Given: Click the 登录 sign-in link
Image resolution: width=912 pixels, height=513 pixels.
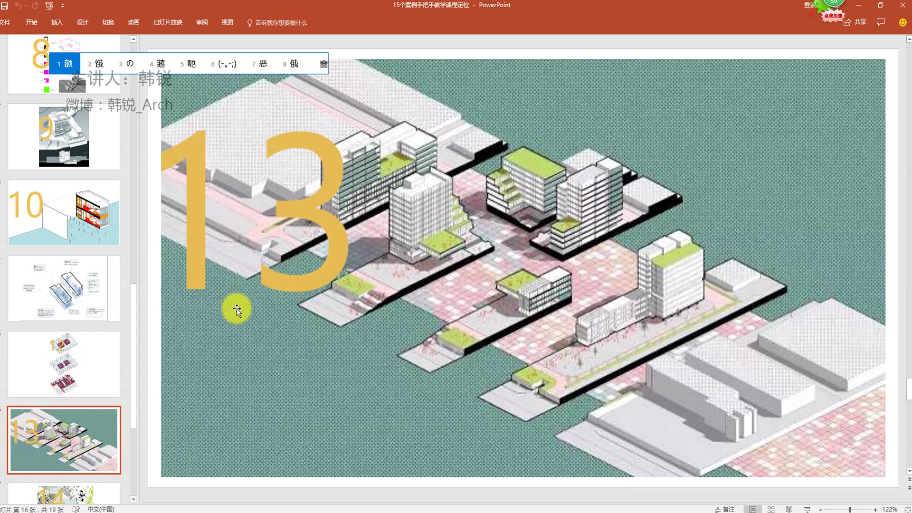Looking at the screenshot, I should pyautogui.click(x=809, y=5).
